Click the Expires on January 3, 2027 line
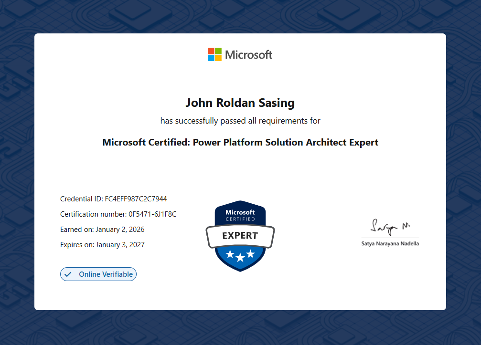 pos(102,245)
